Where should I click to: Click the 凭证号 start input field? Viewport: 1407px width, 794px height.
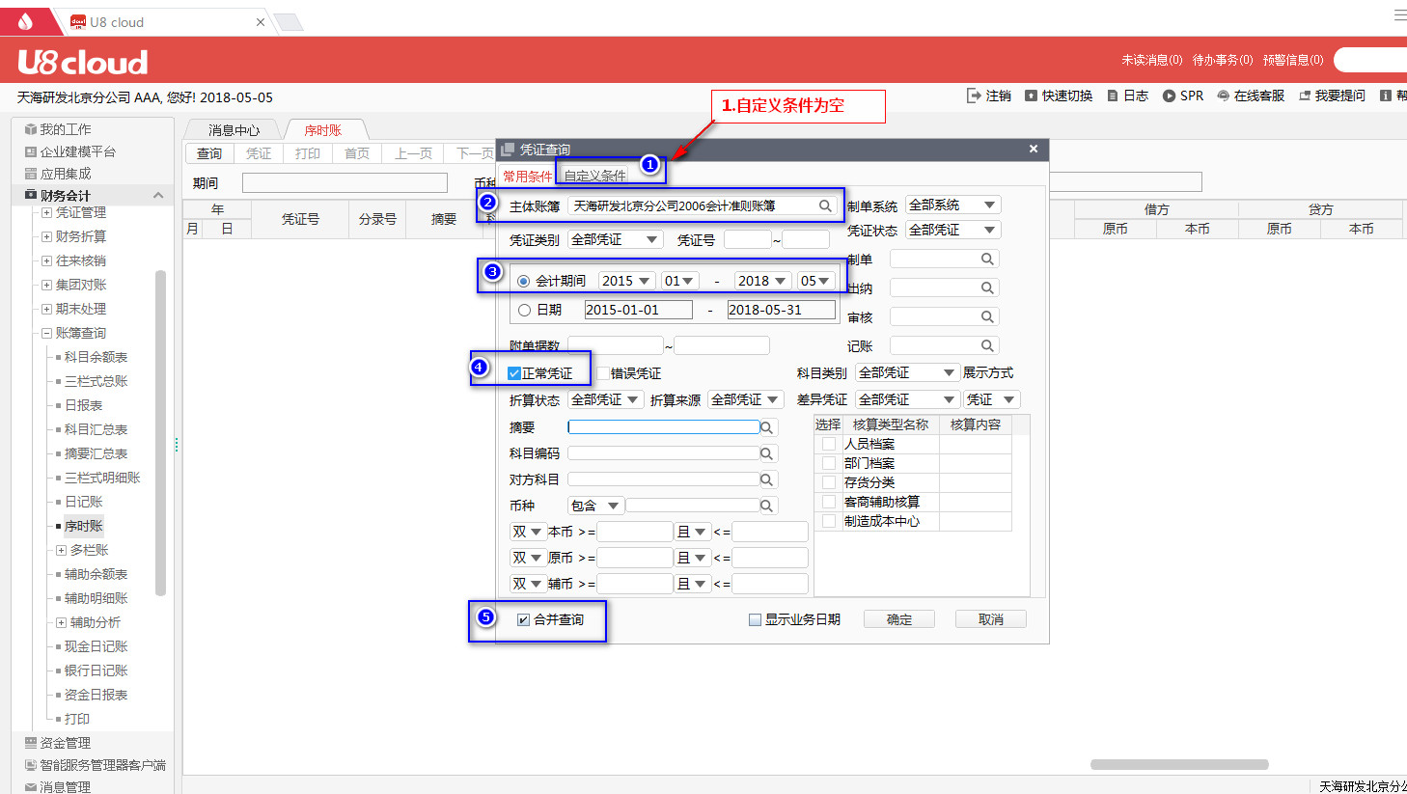(747, 239)
